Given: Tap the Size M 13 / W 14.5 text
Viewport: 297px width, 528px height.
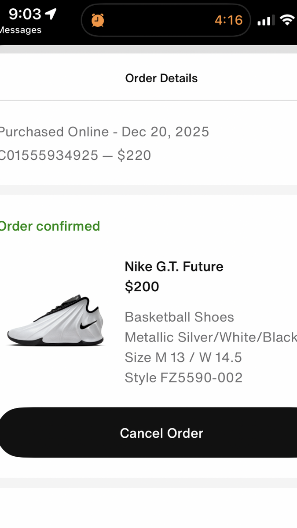Looking at the screenshot, I should tap(183, 357).
